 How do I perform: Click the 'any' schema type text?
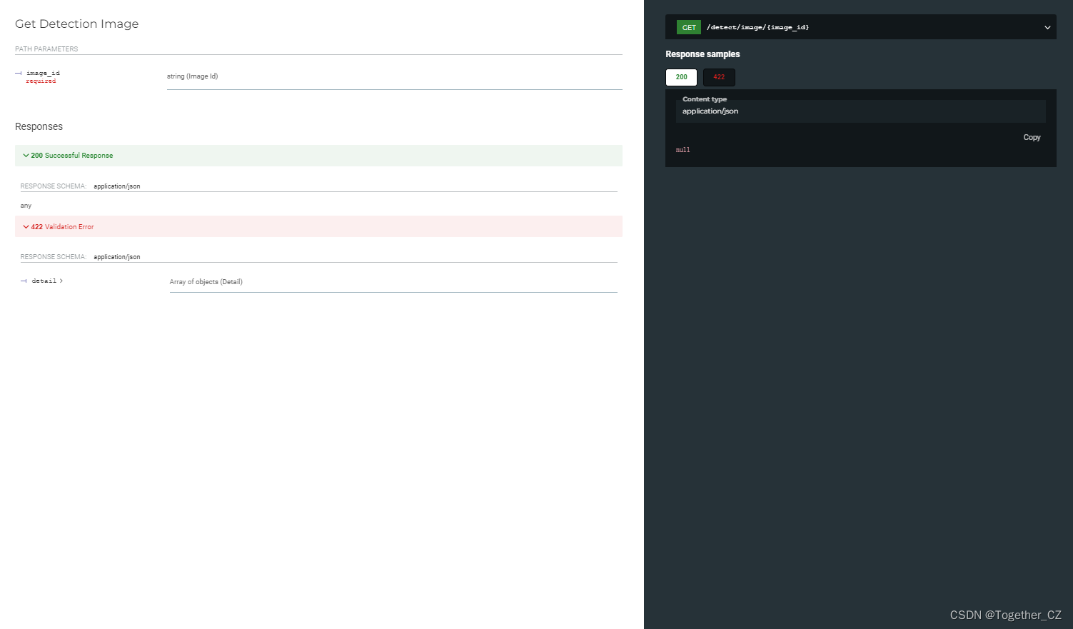coord(26,206)
